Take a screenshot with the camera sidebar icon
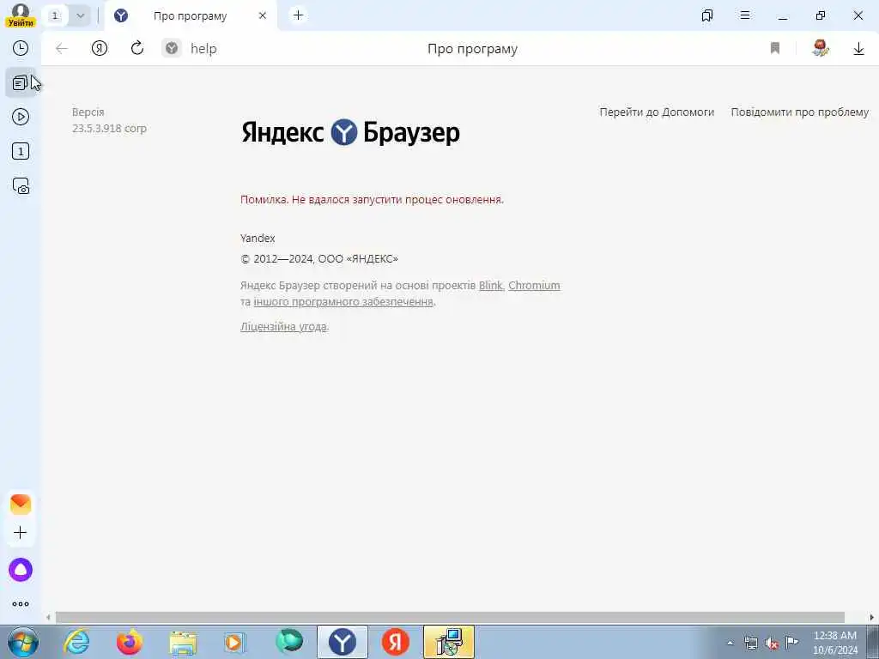Screen dimensions: 879x659 click(21, 185)
